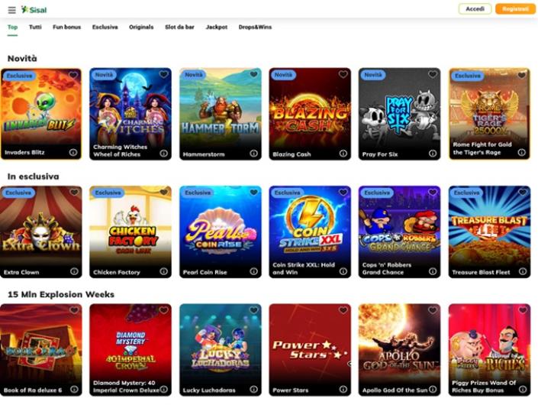Open the Jackpot tab

click(x=217, y=27)
